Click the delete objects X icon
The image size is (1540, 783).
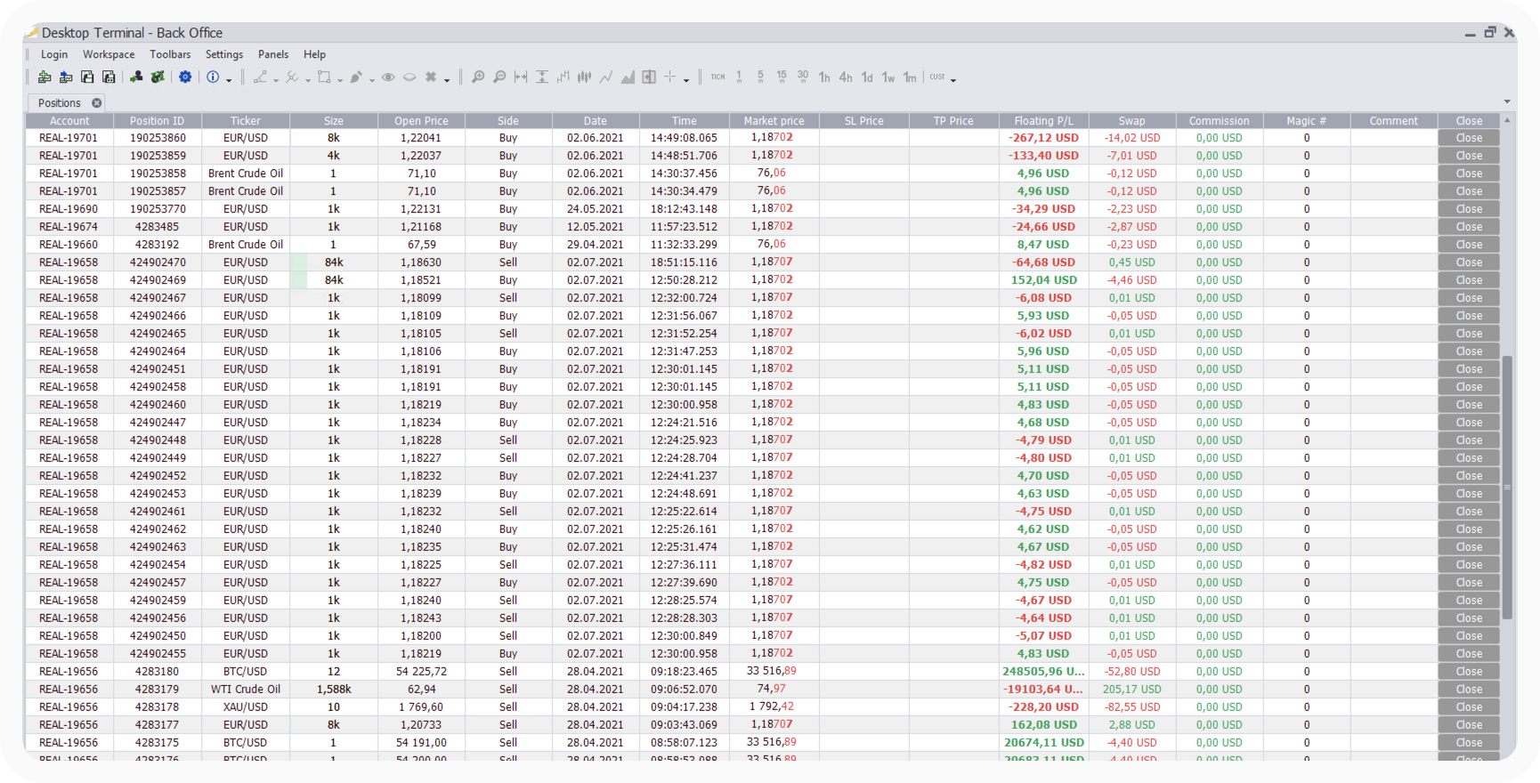pos(431,77)
